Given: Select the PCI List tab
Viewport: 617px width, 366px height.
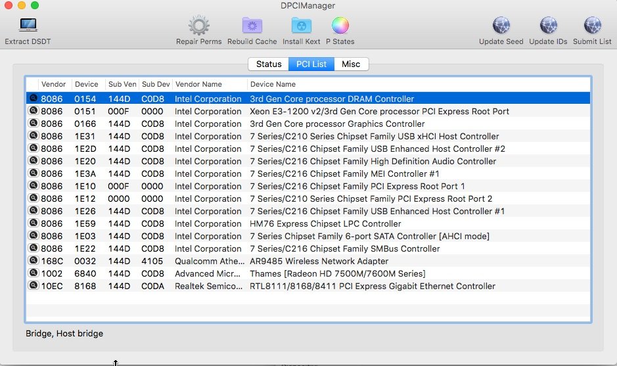Looking at the screenshot, I should click(x=311, y=64).
